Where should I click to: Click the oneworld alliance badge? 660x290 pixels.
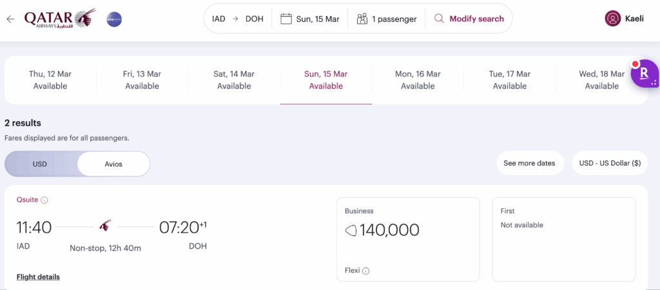coord(114,19)
